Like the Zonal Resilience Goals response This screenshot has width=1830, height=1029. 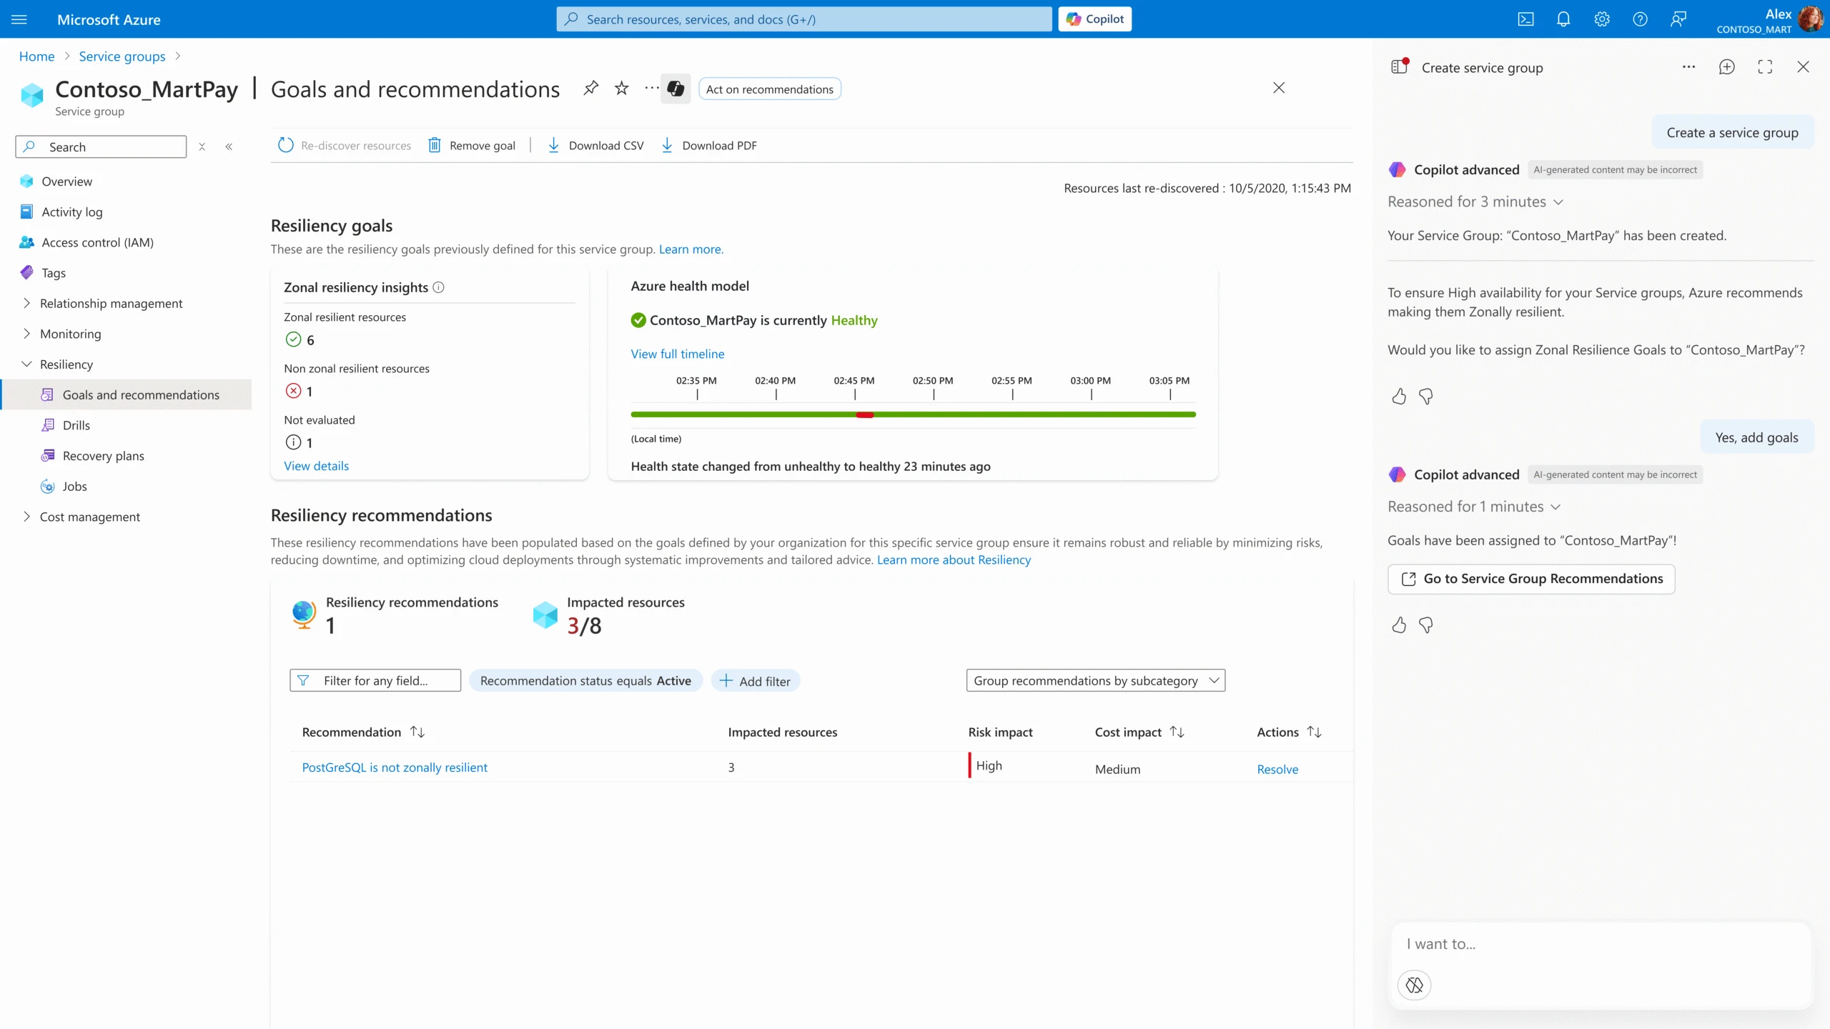point(1399,396)
